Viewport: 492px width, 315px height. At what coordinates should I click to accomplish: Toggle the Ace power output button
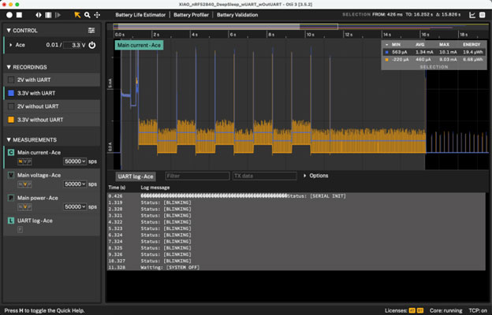click(x=92, y=46)
